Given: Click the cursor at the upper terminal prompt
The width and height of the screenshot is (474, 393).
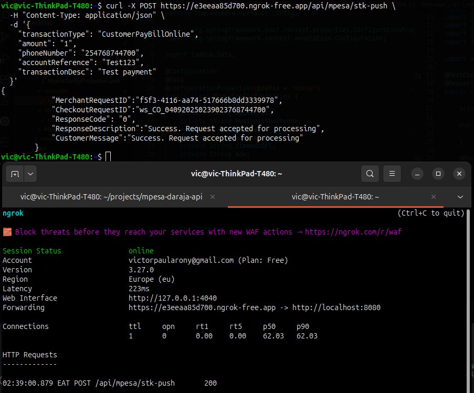Looking at the screenshot, I should point(108,157).
